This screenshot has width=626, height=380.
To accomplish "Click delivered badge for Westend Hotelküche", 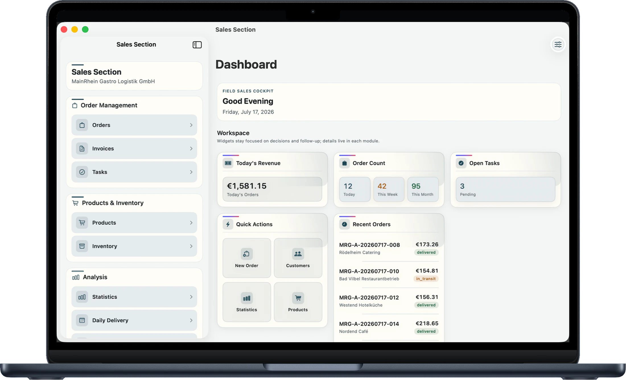I will point(426,305).
